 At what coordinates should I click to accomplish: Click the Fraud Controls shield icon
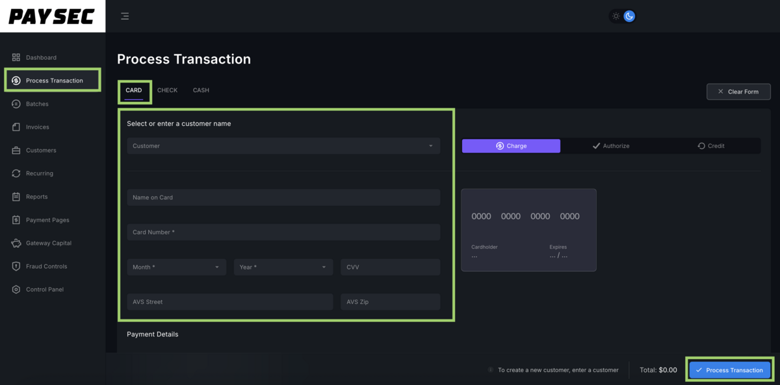pyautogui.click(x=16, y=266)
